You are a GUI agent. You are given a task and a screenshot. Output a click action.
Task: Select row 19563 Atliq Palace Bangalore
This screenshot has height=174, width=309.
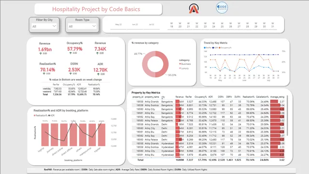[208, 120]
